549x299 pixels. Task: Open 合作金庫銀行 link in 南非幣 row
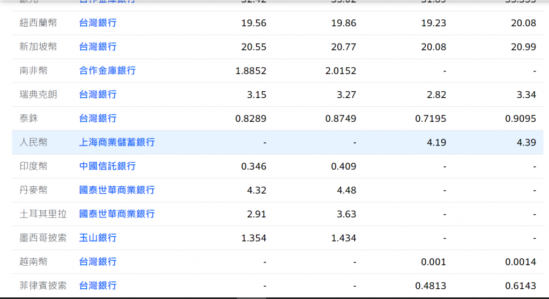click(107, 70)
